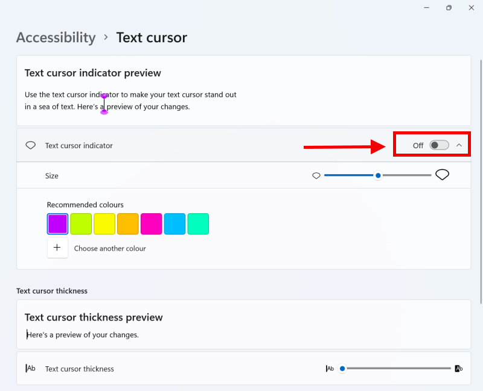Select the turquoise recommended colour

(x=198, y=224)
